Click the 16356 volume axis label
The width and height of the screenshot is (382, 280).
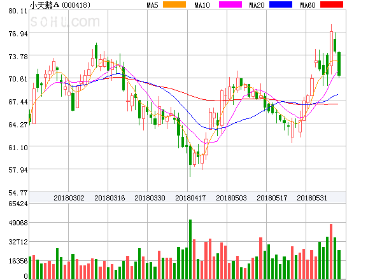18,261
